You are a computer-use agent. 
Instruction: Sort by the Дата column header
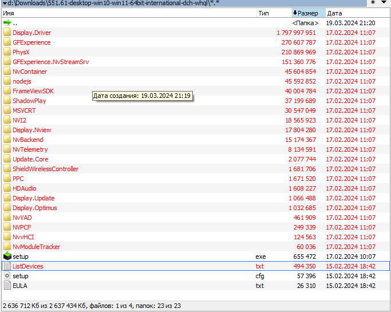357,13
